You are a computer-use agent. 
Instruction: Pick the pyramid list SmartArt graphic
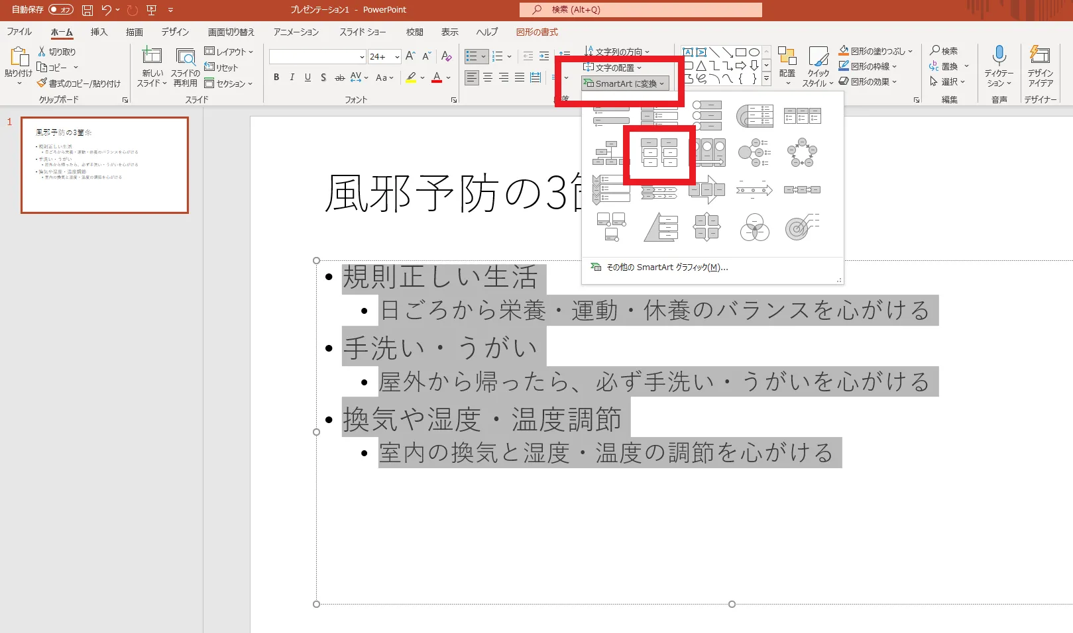coord(661,228)
